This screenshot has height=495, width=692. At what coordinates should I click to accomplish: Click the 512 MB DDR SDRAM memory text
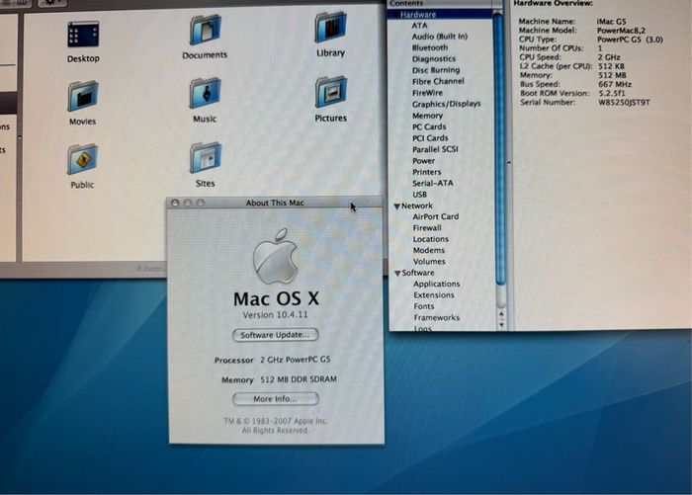pos(299,379)
